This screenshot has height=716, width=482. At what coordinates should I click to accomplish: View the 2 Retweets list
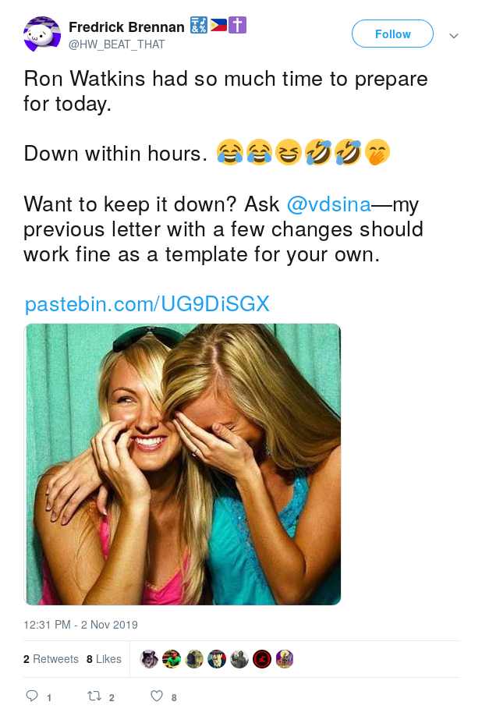pos(51,659)
